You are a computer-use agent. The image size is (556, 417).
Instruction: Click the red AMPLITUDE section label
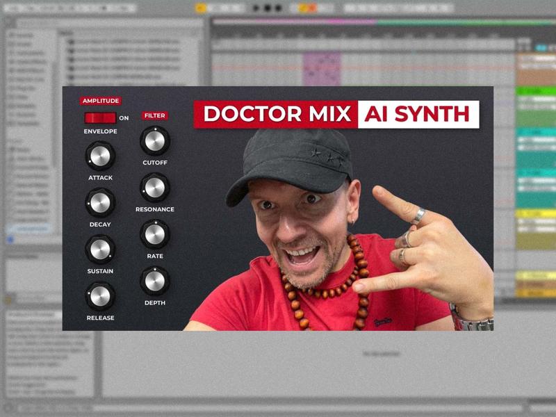click(101, 101)
